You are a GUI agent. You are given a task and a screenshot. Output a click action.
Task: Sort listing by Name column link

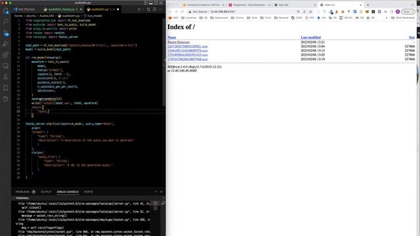172,37
